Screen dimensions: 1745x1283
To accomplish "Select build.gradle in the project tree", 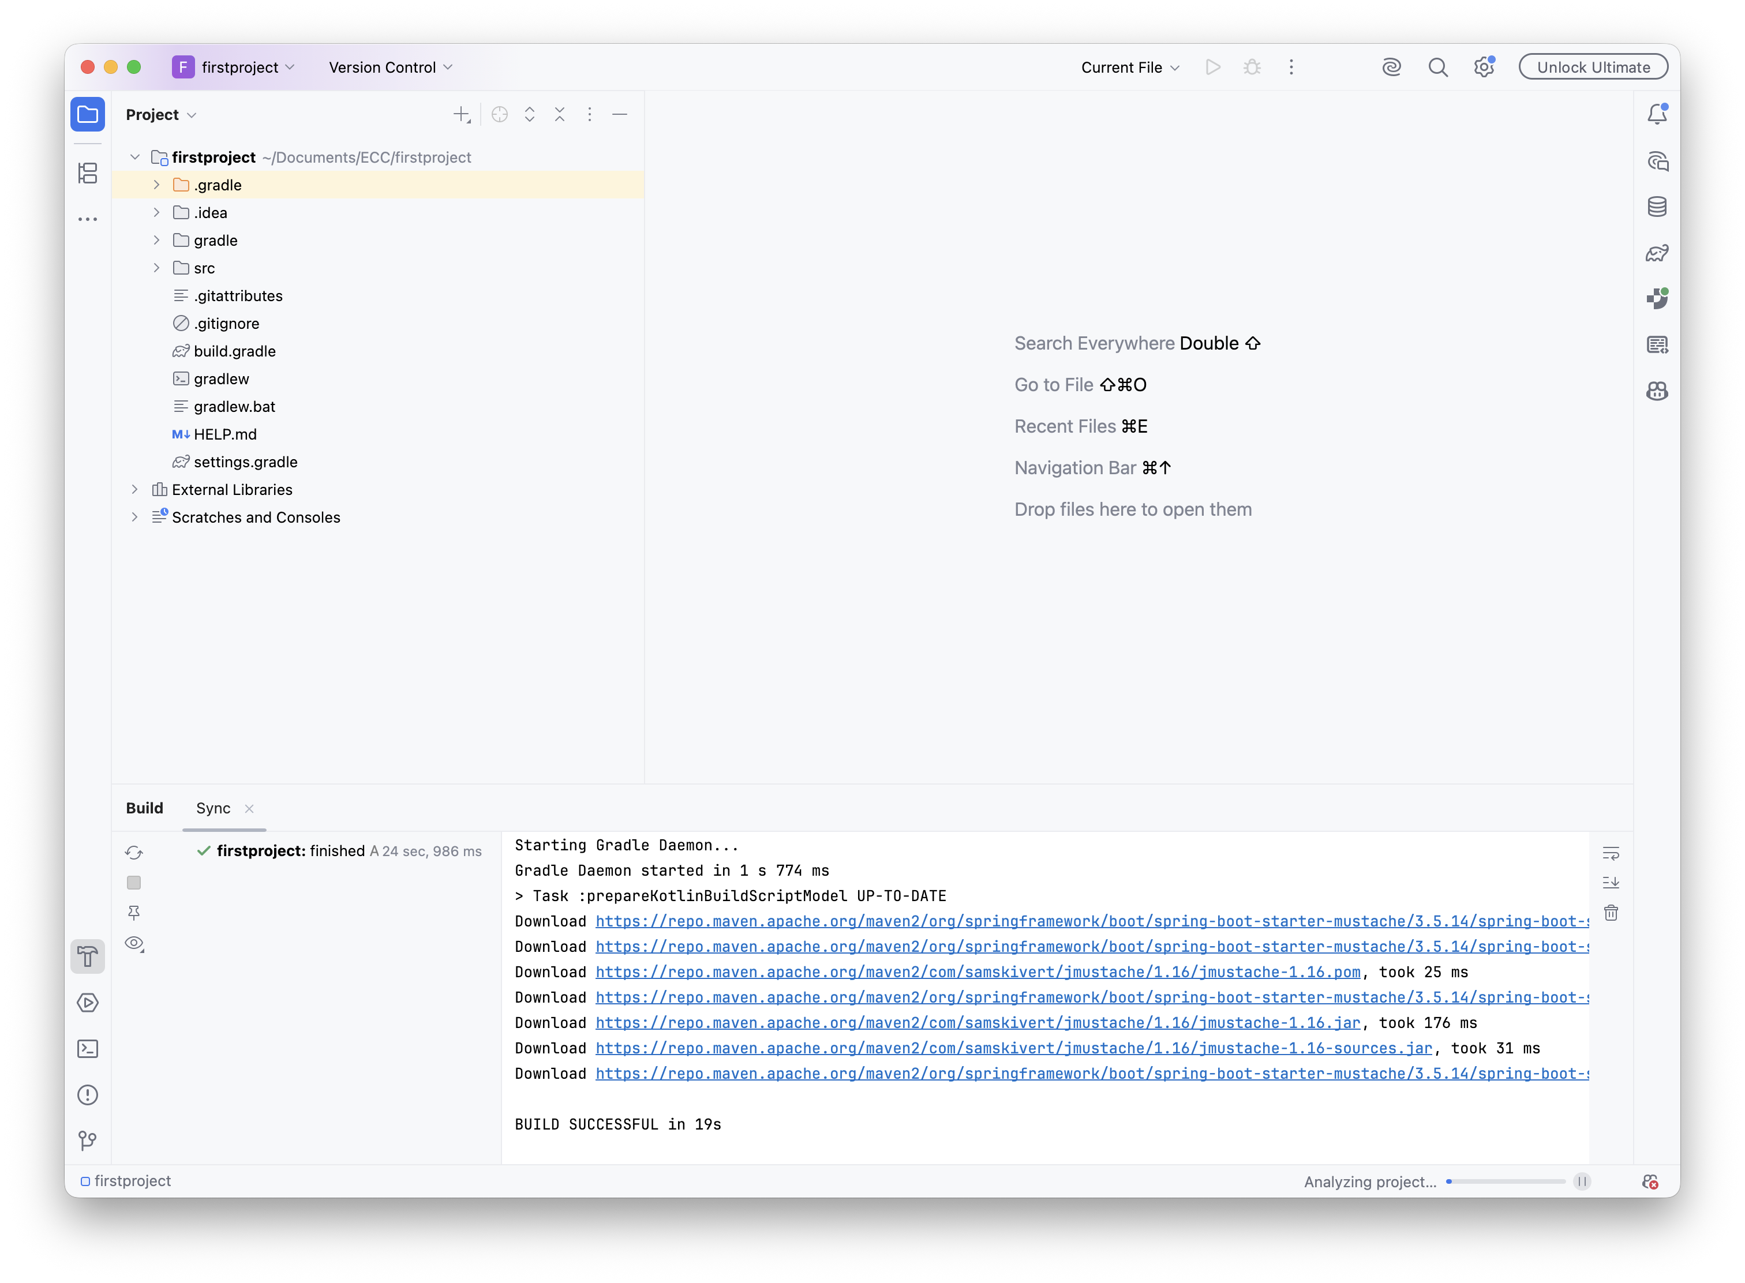I will tap(235, 352).
